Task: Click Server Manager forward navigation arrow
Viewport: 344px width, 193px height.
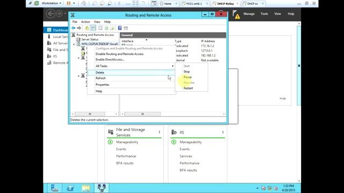Action: coord(59,14)
